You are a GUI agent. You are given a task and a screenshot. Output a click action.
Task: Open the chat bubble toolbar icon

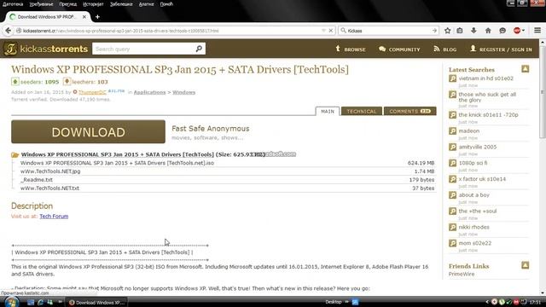click(502, 31)
